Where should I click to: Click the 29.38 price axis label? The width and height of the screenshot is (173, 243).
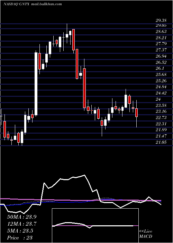pos(161,20)
